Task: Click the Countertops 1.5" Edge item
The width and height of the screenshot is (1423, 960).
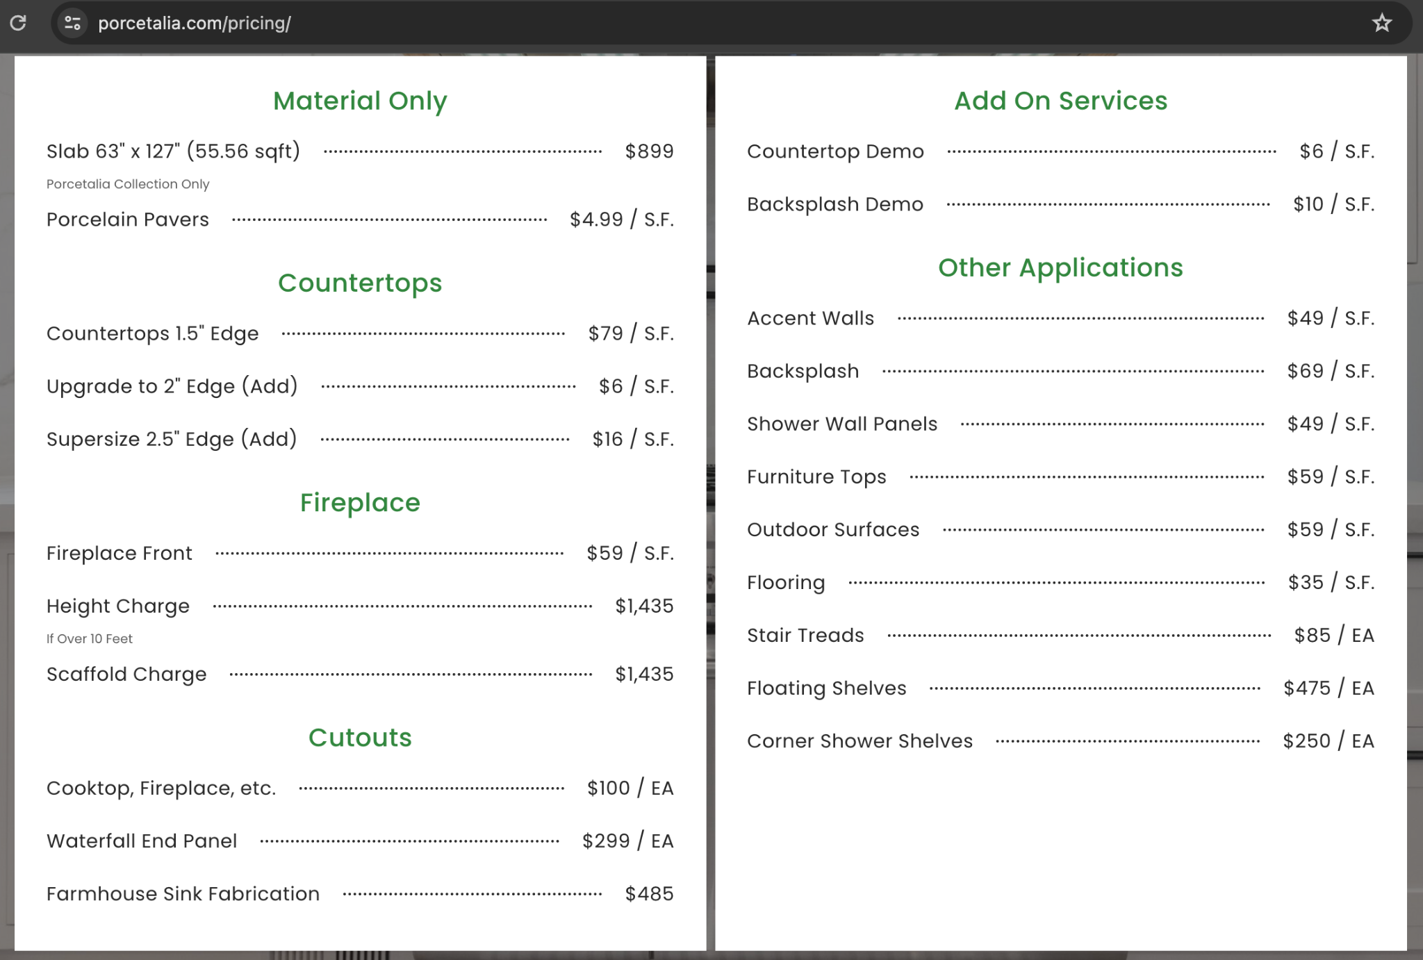Action: click(152, 333)
